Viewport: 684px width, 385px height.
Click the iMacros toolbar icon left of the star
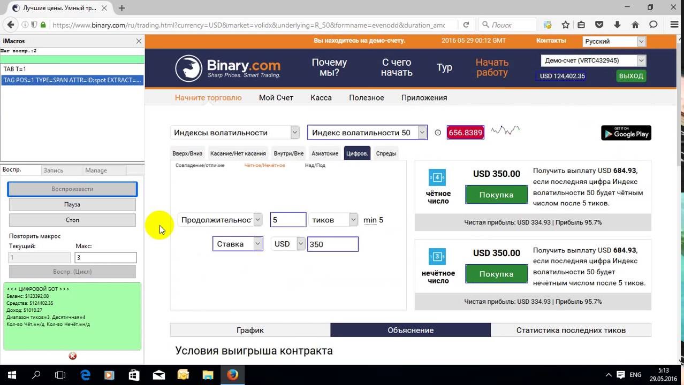[548, 25]
